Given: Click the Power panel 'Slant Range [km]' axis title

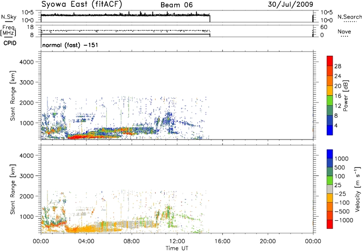Looking at the screenshot, I should click(13, 96).
